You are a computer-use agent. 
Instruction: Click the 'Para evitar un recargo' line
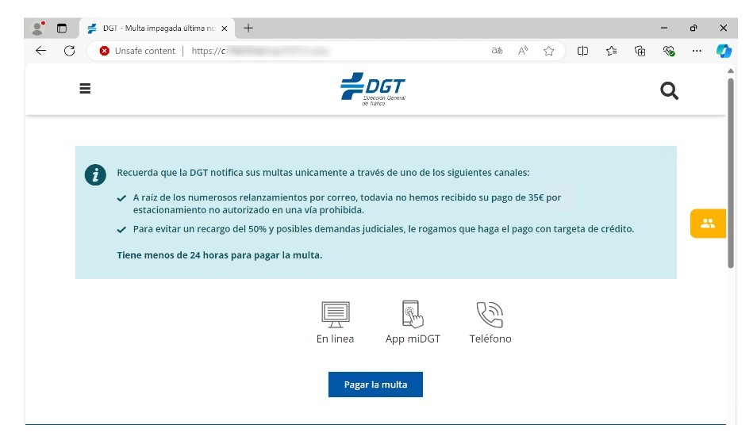pyautogui.click(x=384, y=229)
